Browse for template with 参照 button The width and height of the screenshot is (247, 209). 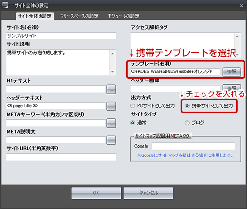click(232, 72)
